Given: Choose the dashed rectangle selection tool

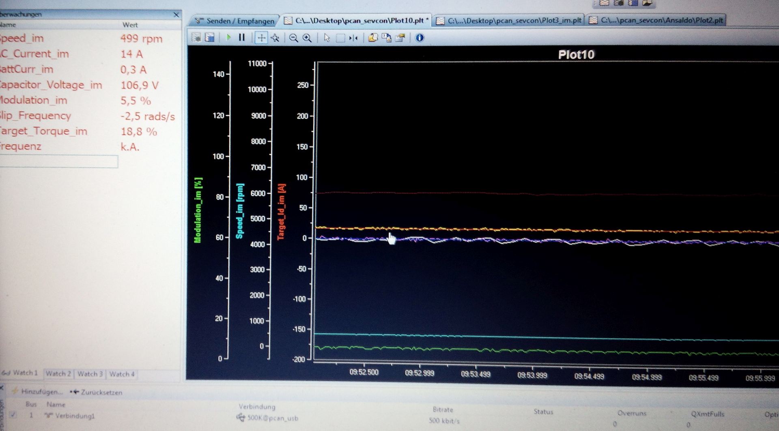Looking at the screenshot, I should point(340,38).
